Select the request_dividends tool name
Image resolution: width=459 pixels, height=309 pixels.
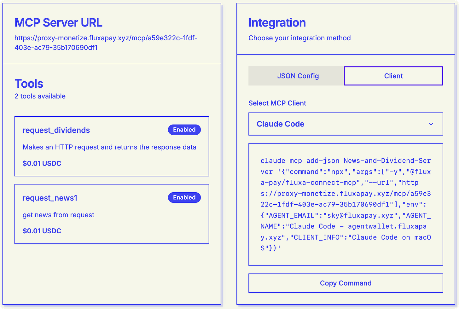[x=56, y=130]
